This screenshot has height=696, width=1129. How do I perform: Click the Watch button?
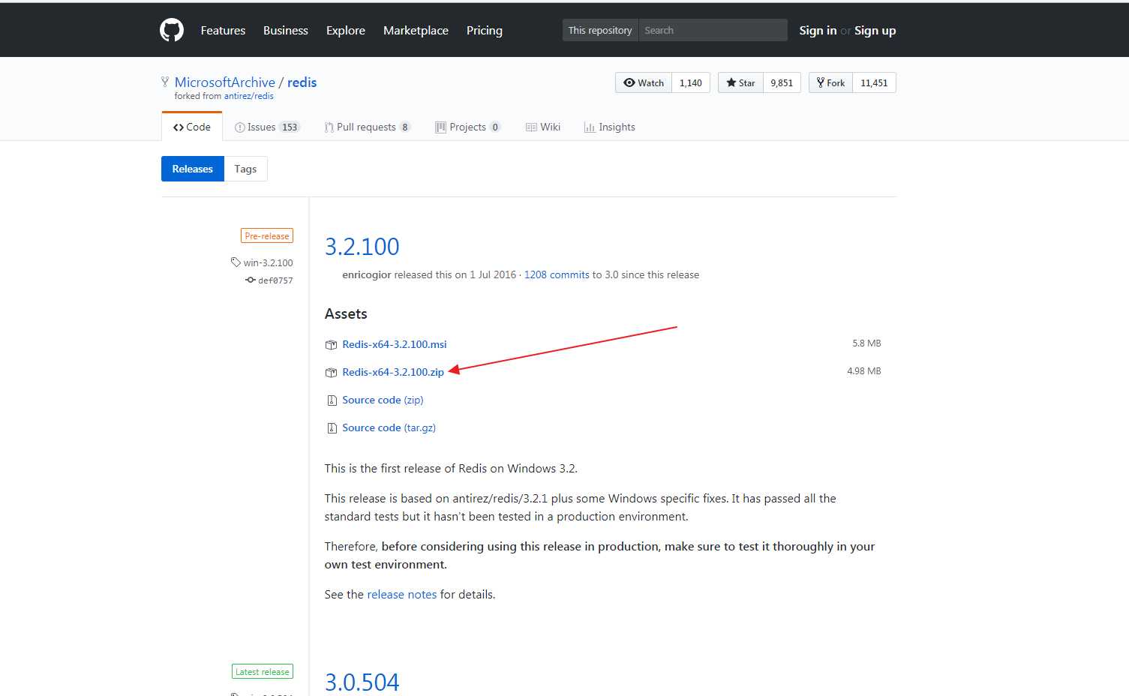644,82
